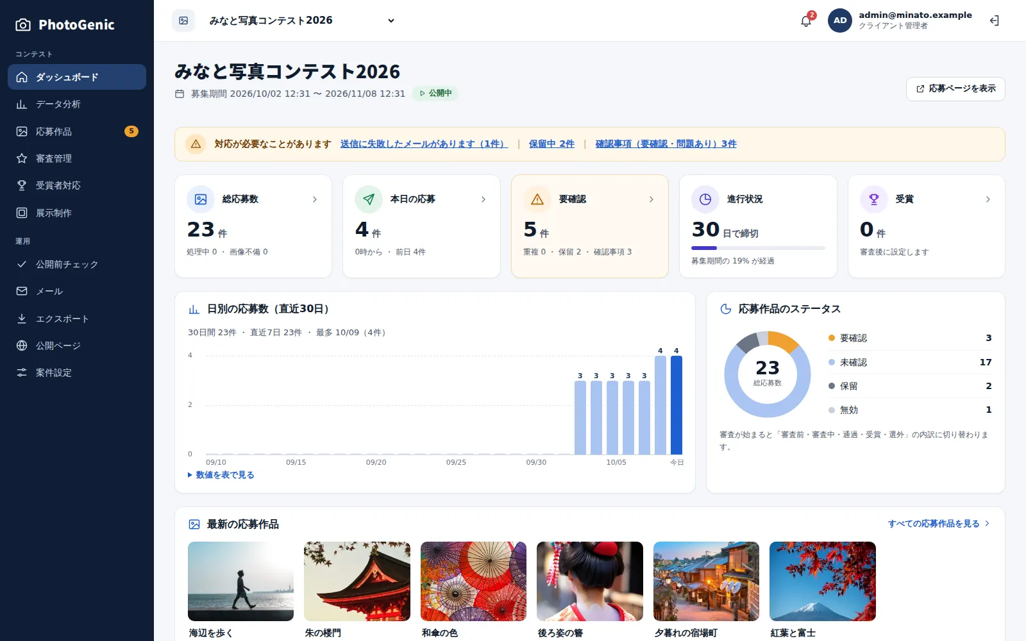Click the calendar icon next to 募集期間
Viewport: 1026px width, 641px height.
tap(180, 94)
